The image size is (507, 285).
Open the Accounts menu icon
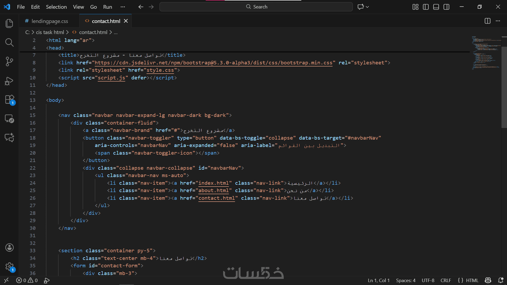[x=10, y=248]
